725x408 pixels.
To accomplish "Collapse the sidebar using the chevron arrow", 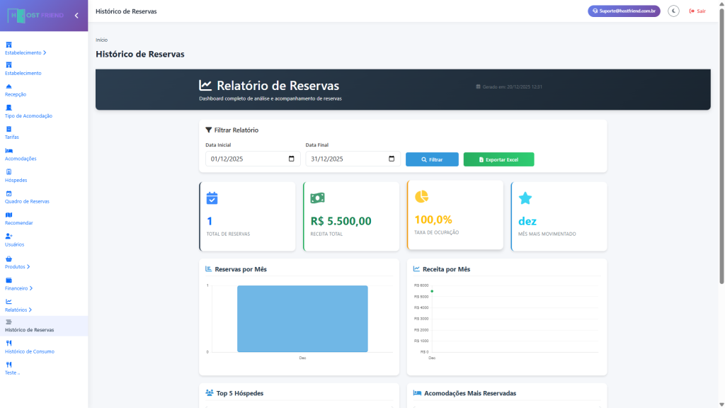I will click(x=76, y=15).
